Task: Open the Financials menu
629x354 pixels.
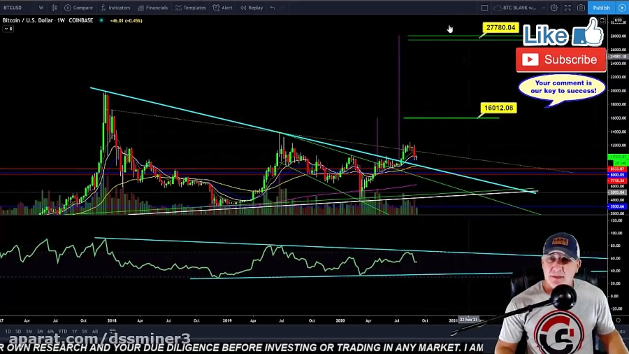Action: [152, 8]
